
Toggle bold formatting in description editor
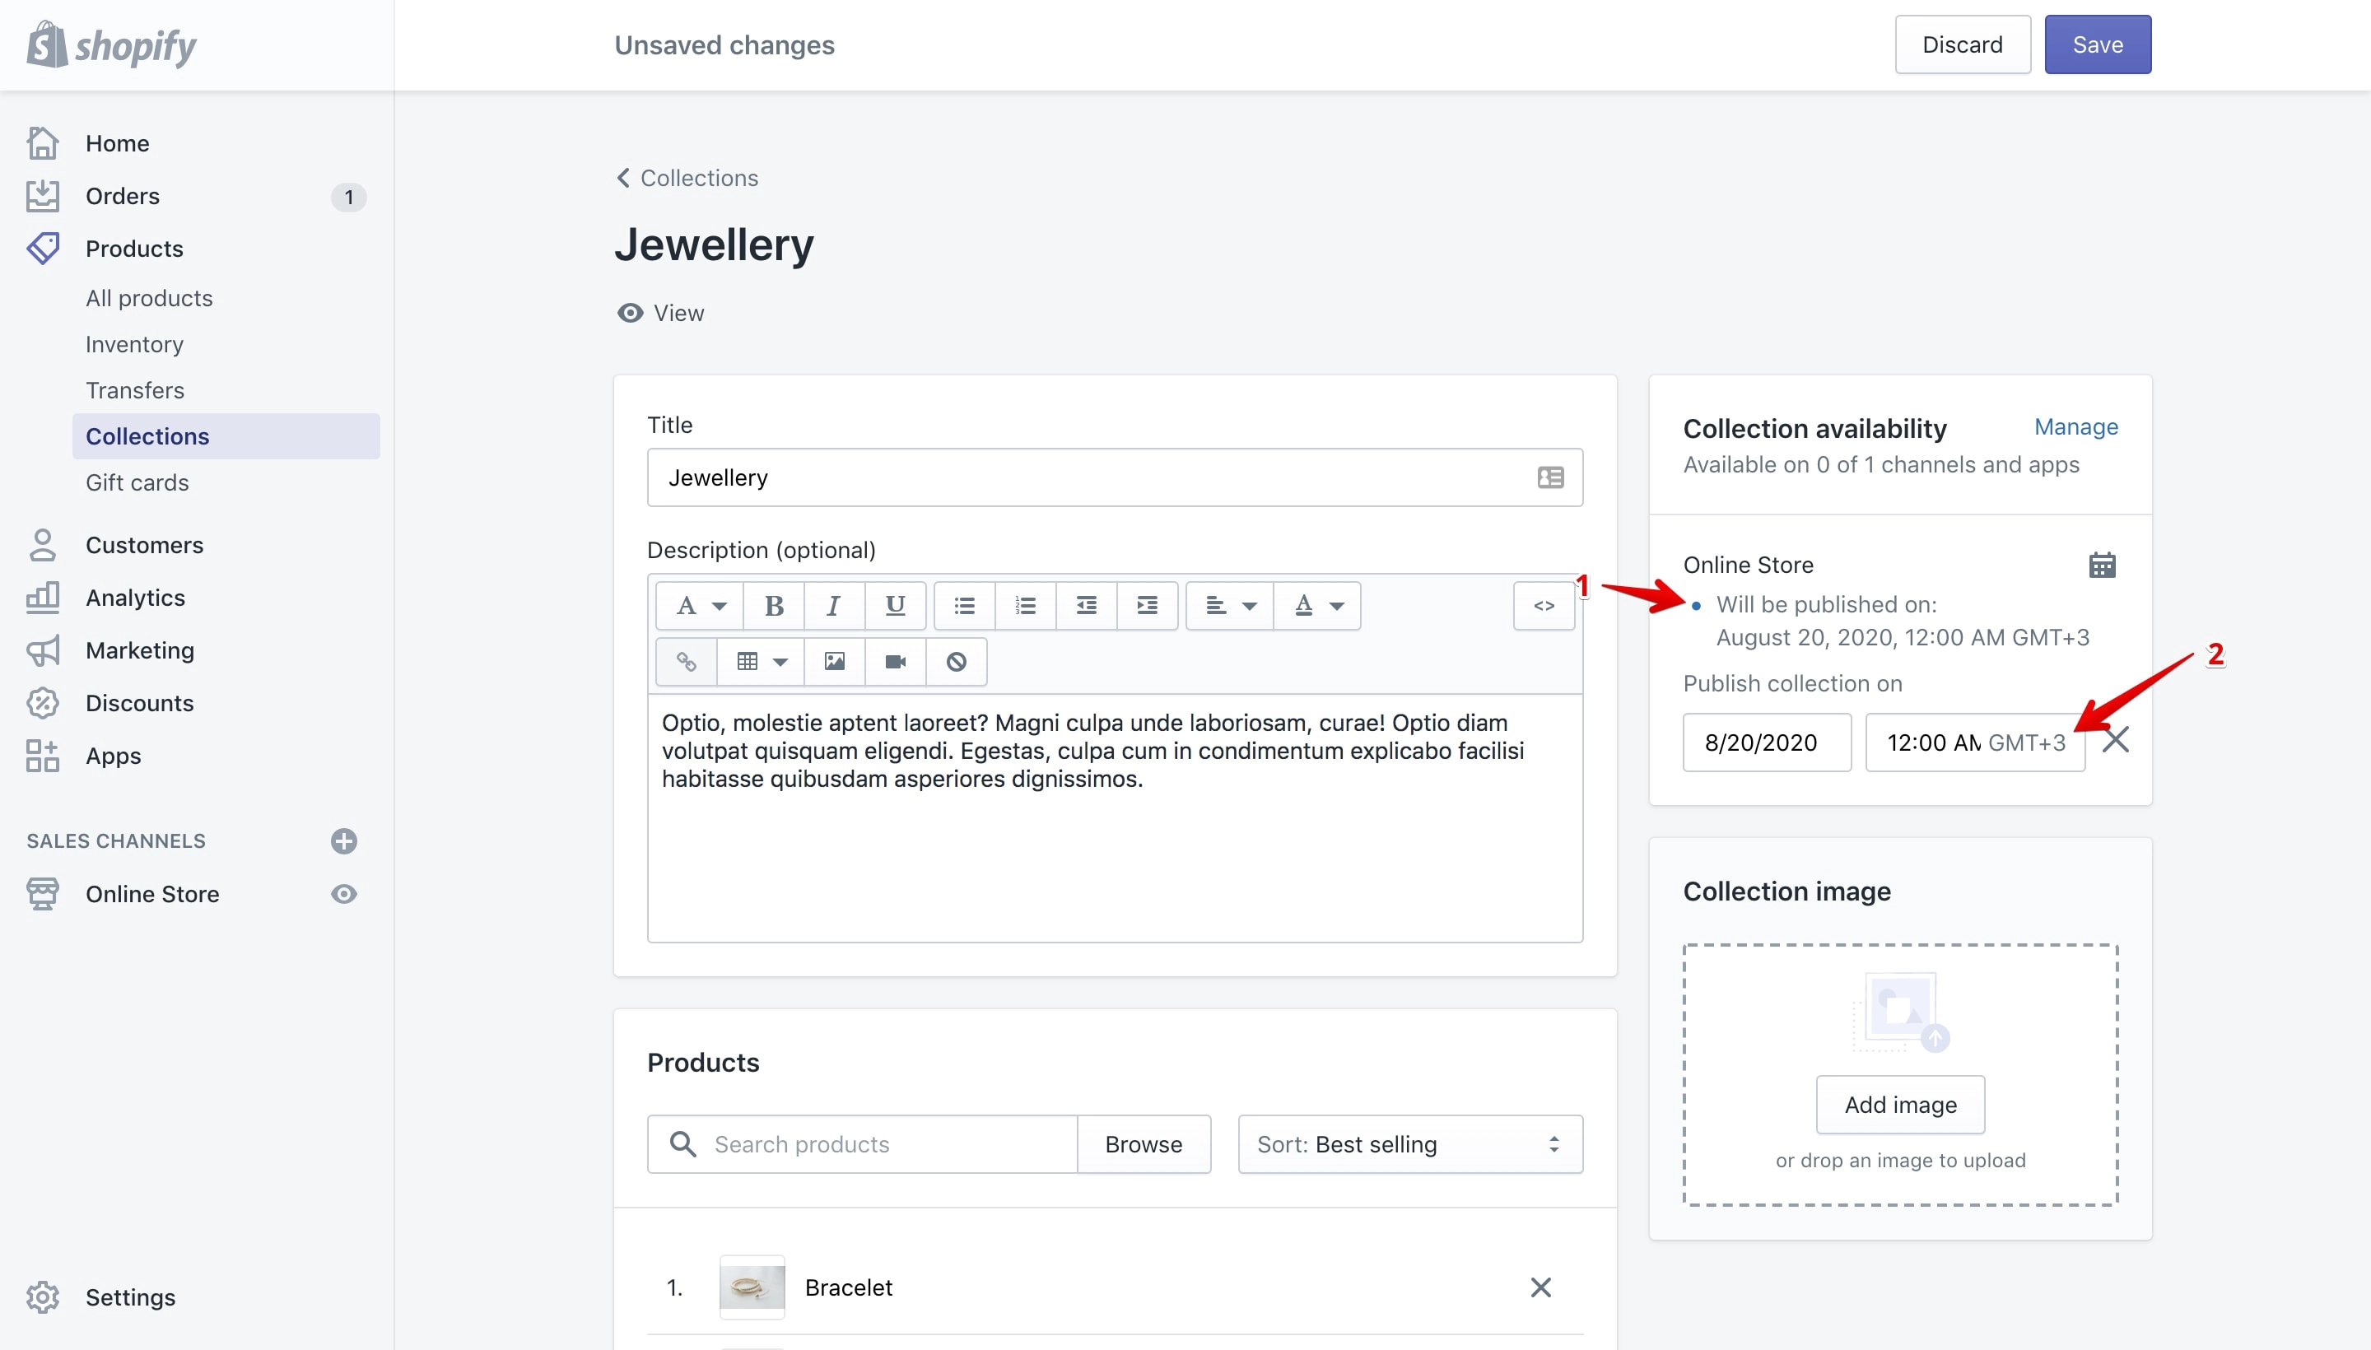click(x=773, y=607)
